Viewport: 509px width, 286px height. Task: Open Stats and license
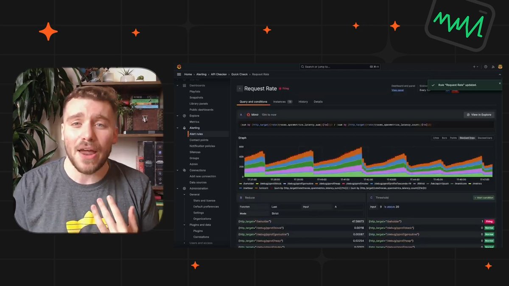click(x=204, y=200)
